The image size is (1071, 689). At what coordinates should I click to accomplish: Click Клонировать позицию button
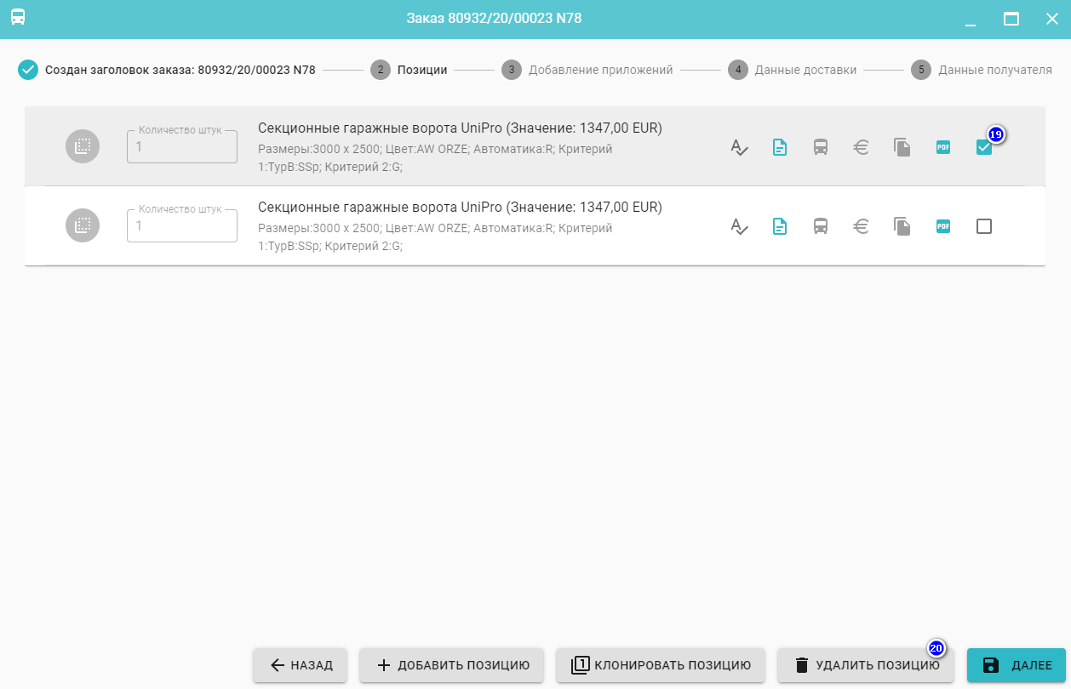click(x=660, y=665)
